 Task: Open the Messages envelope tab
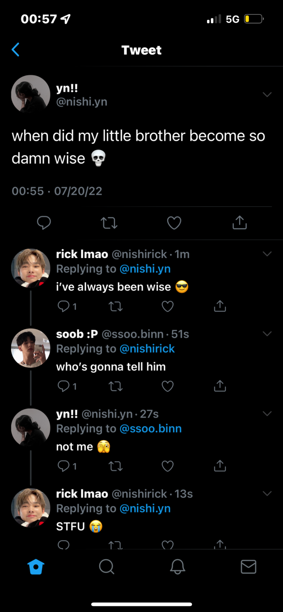(248, 567)
